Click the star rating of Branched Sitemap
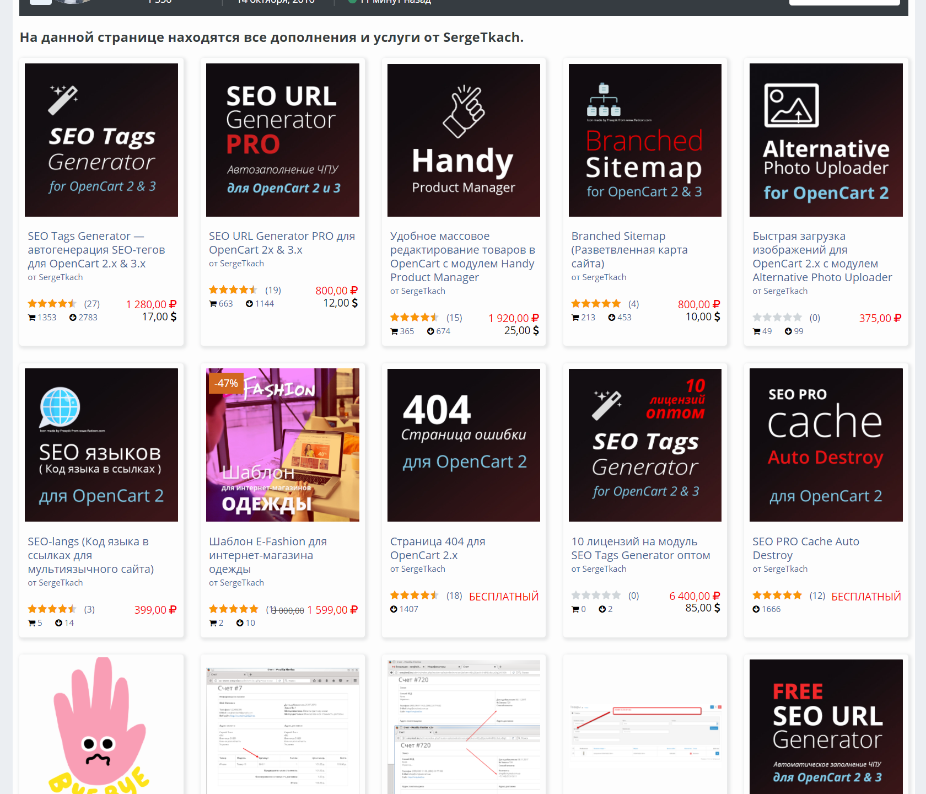Screen dimensions: 926x794 [x=595, y=304]
